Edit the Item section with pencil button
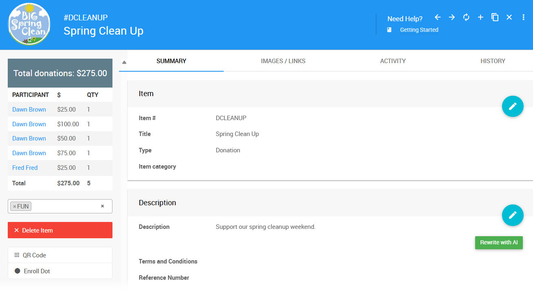Viewport: 533px width, 292px height. click(512, 106)
